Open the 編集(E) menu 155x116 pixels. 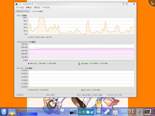click(x=29, y=7)
